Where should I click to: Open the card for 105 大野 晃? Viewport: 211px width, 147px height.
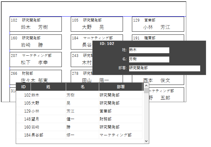pos(97,24)
